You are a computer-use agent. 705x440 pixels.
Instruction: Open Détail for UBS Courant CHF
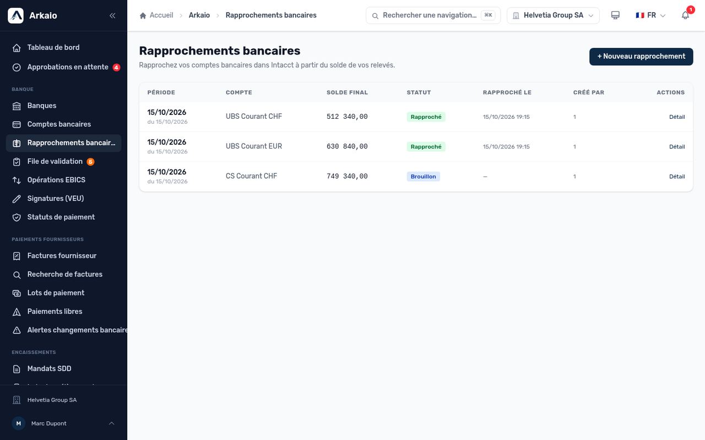[x=677, y=117]
